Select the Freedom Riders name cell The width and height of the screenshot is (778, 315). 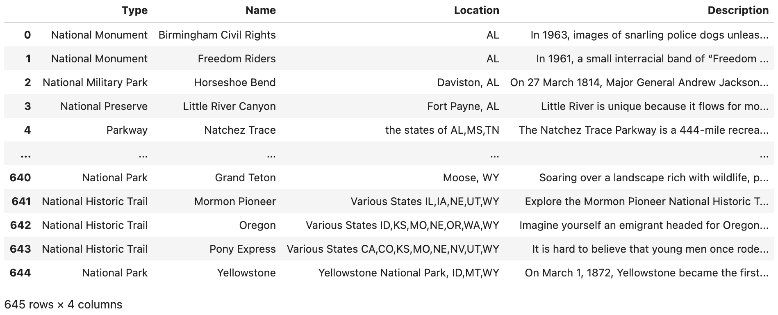(237, 59)
